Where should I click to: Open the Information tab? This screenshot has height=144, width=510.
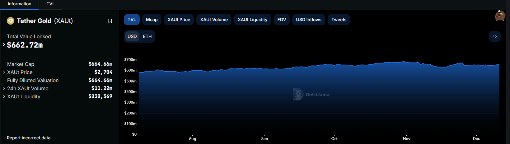click(x=19, y=4)
